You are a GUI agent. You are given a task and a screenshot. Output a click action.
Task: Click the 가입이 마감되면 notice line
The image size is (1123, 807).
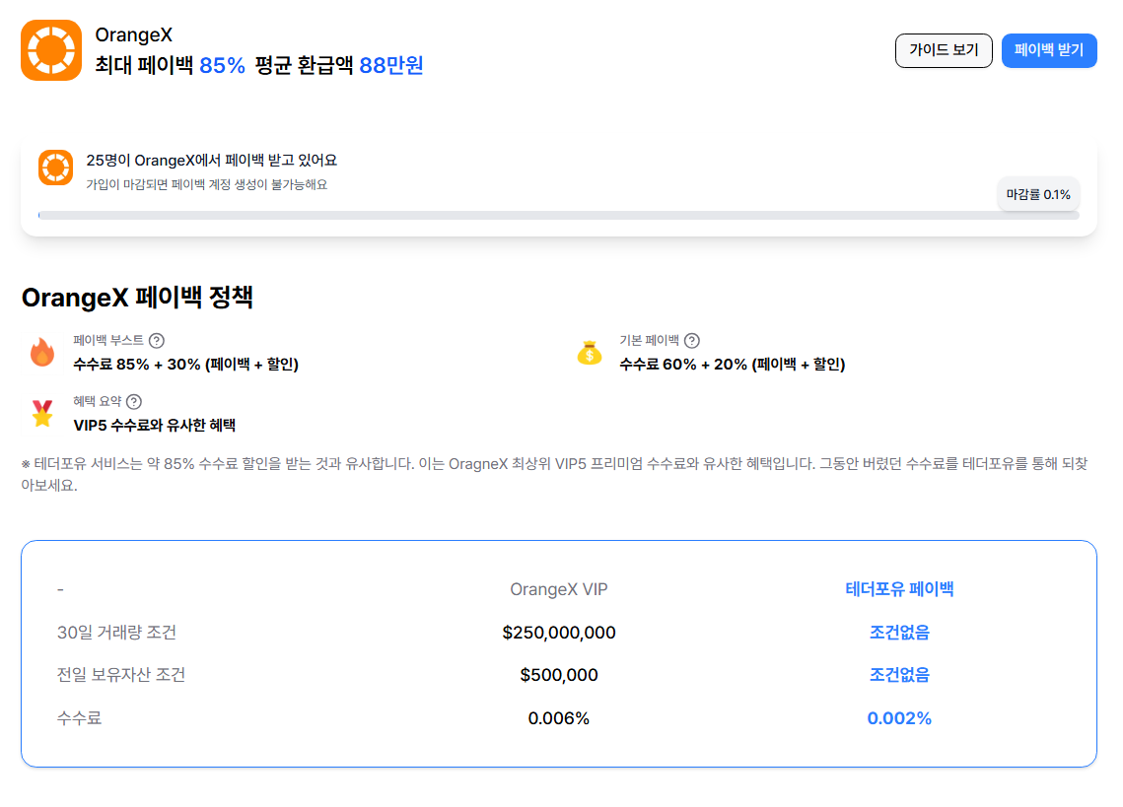(x=206, y=184)
